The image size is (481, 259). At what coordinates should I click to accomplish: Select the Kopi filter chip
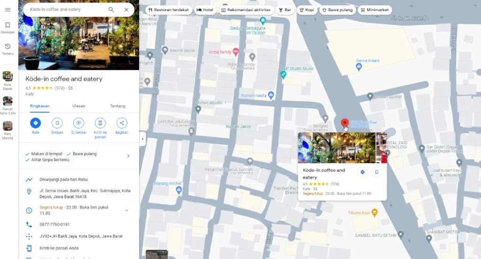[x=306, y=10]
